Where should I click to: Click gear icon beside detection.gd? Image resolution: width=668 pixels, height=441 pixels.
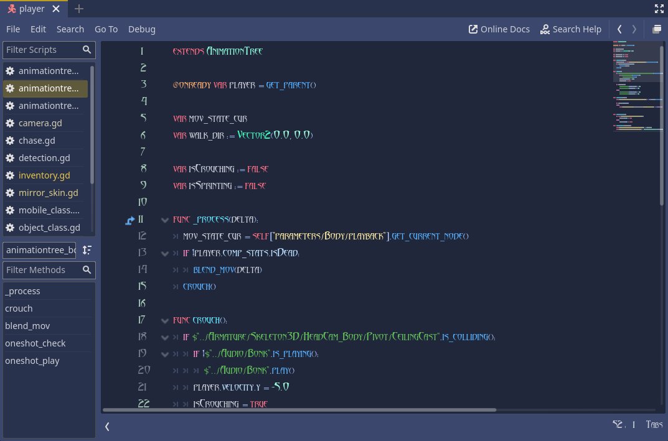tap(10, 158)
